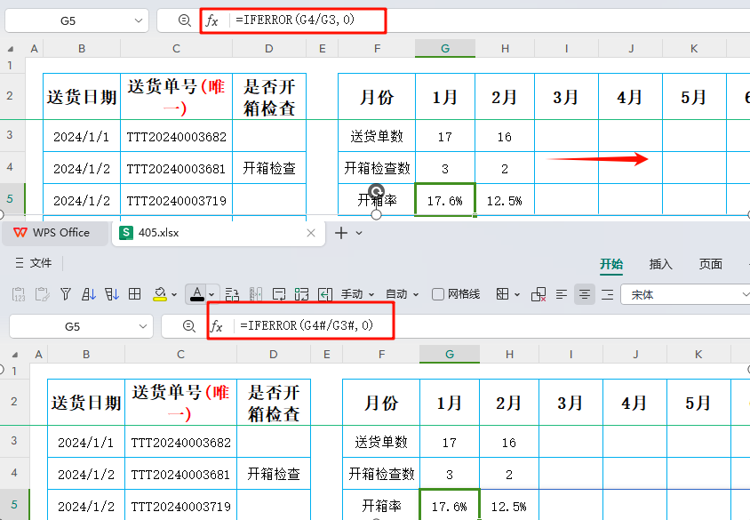Apply the black font color A button
Viewport: 750px width, 520px height.
click(197, 293)
